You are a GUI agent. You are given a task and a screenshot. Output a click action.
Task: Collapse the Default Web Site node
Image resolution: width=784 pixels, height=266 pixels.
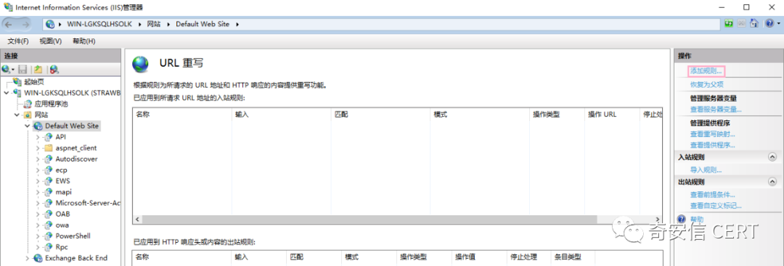pyautogui.click(x=28, y=126)
